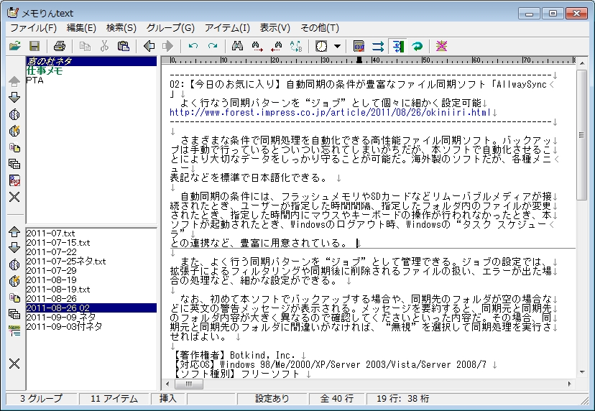
Task: Click the globe-with-pencil icon beside the group list
Action: tap(14, 131)
